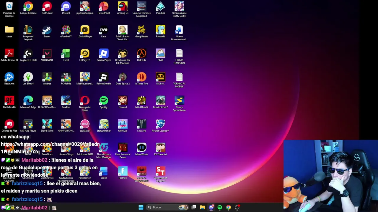Select the Final Sentence Demo icon
Screen dimensions: 378x212
[123, 151]
